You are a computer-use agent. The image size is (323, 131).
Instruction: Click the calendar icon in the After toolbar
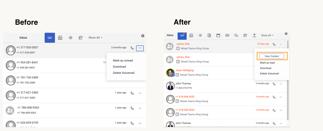click(x=218, y=35)
